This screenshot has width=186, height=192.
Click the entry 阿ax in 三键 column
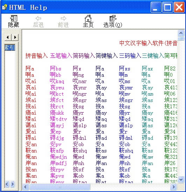coord(147,69)
